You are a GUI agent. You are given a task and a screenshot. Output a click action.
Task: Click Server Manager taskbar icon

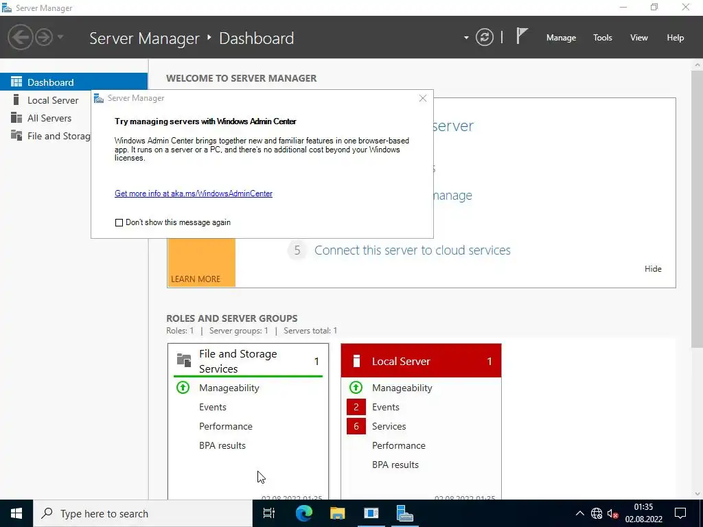[405, 513]
